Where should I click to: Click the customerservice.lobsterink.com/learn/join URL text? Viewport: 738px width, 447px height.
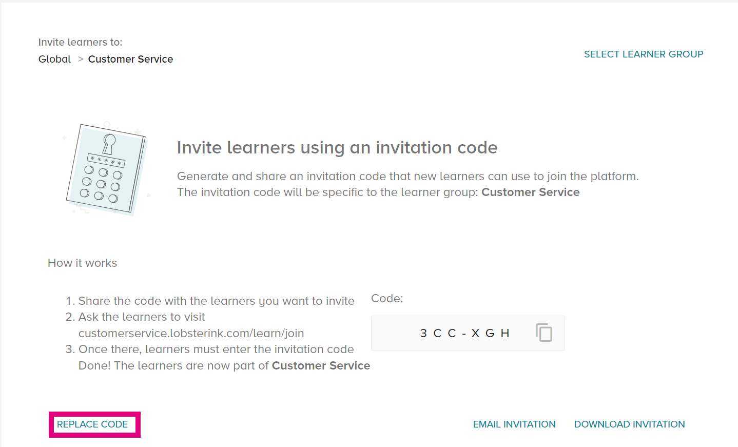tap(191, 333)
